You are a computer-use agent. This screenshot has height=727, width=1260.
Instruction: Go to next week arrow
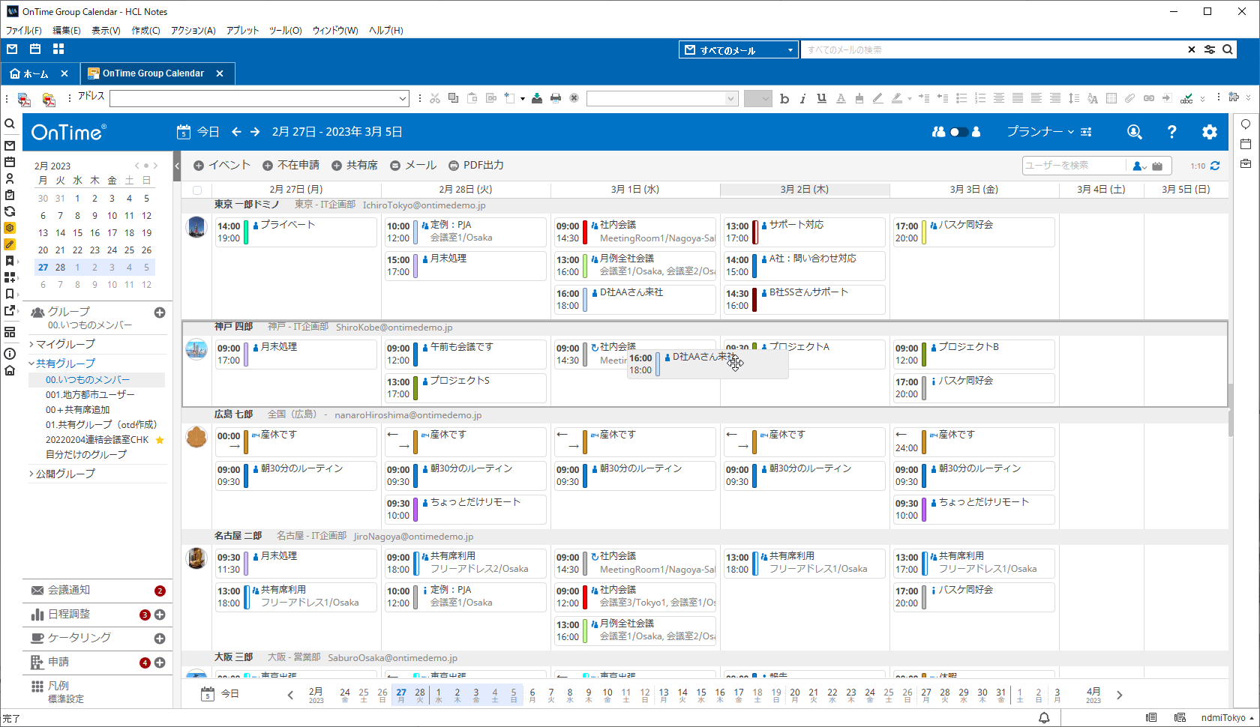coord(255,132)
